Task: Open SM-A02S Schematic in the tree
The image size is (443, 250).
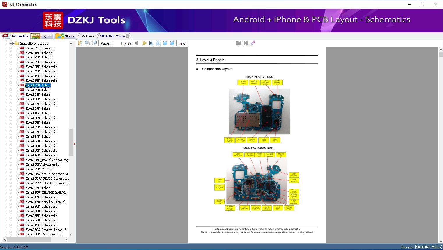Action: (x=40, y=48)
